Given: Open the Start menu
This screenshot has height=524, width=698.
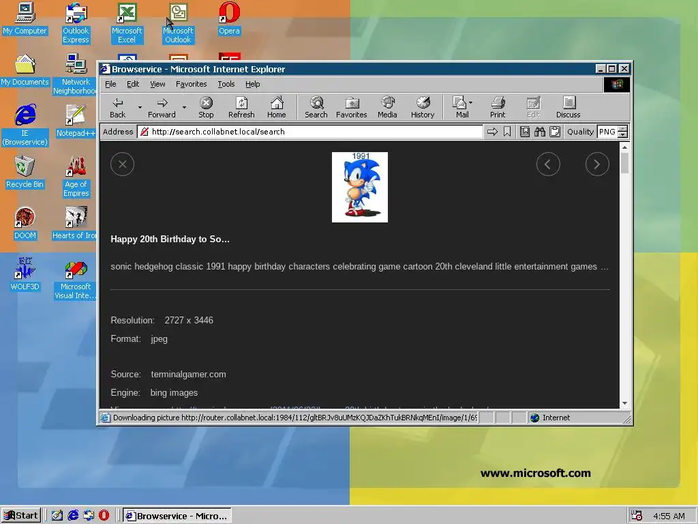Looking at the screenshot, I should (x=21, y=516).
